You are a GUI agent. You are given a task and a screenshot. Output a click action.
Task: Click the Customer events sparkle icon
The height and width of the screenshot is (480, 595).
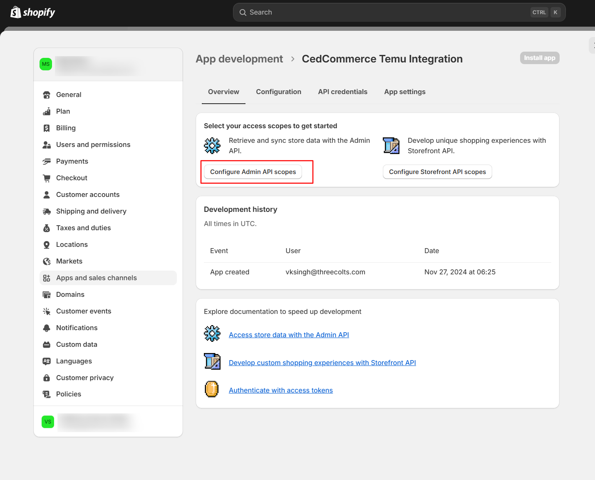47,311
